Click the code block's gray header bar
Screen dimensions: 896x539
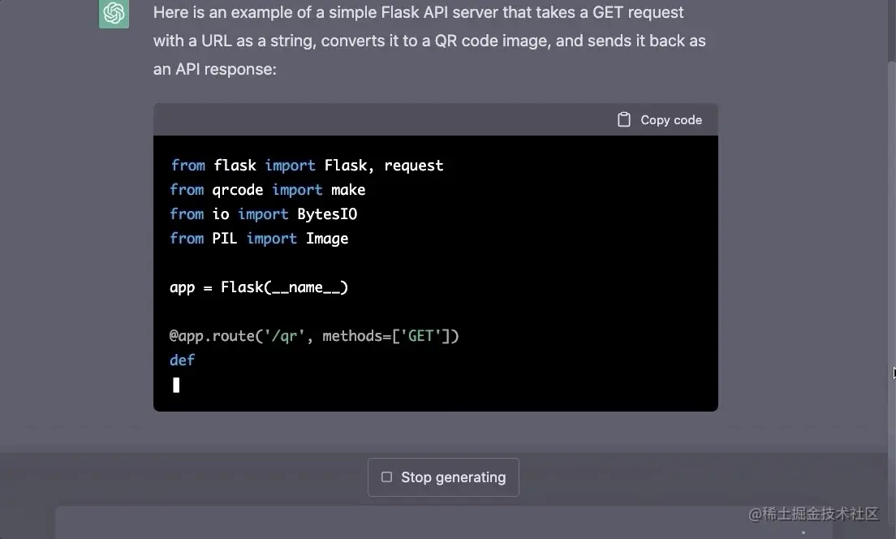coord(381,120)
